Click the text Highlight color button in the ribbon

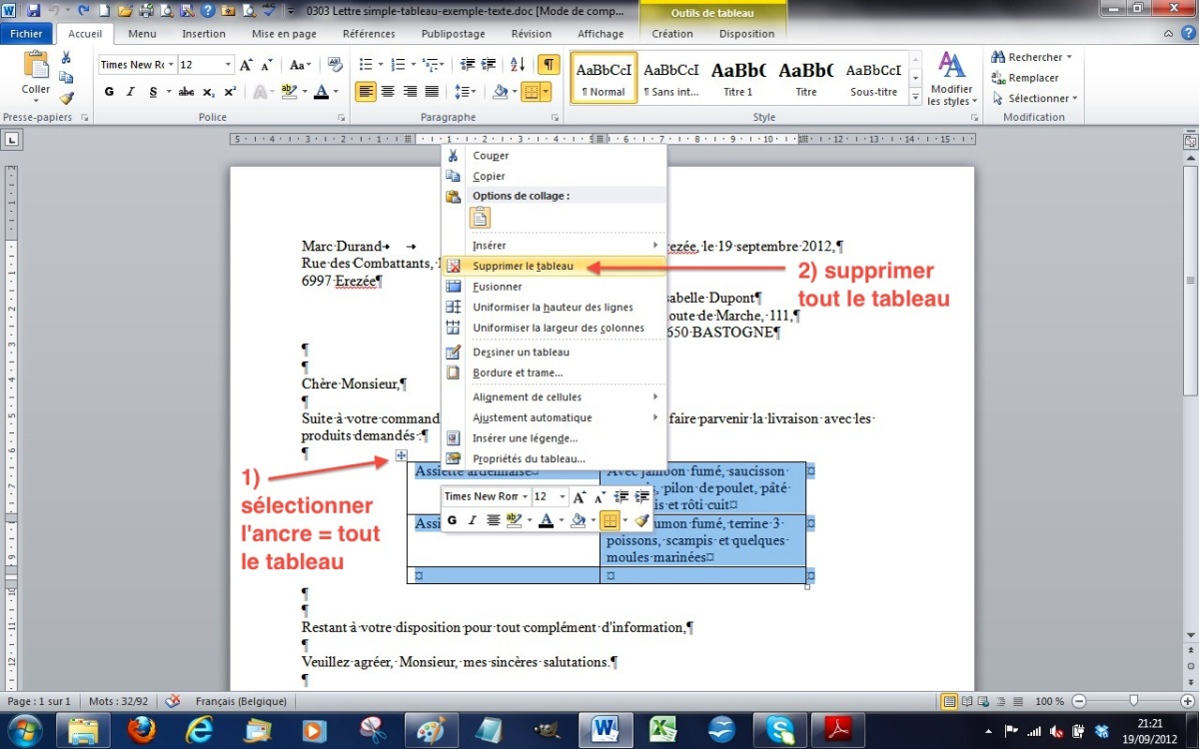coord(289,92)
